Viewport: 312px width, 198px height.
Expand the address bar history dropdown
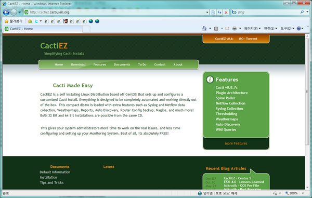tap(207, 12)
